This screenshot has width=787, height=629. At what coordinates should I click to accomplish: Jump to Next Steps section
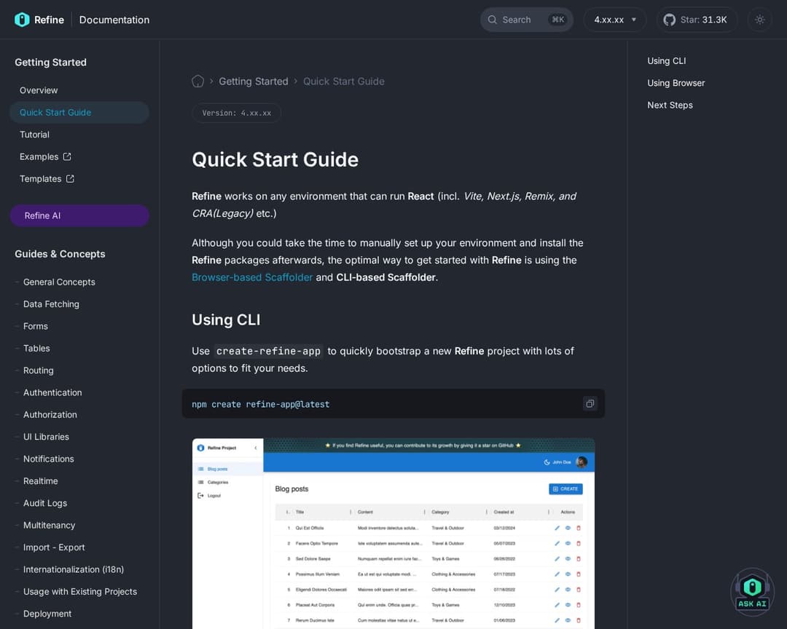click(x=670, y=105)
